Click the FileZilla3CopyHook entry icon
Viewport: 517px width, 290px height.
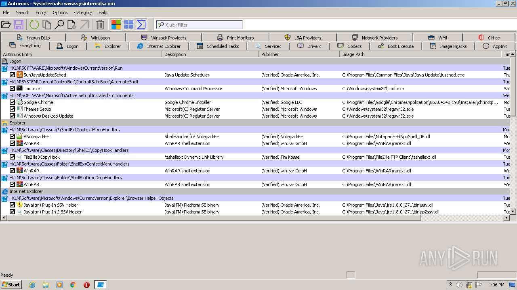pos(19,157)
